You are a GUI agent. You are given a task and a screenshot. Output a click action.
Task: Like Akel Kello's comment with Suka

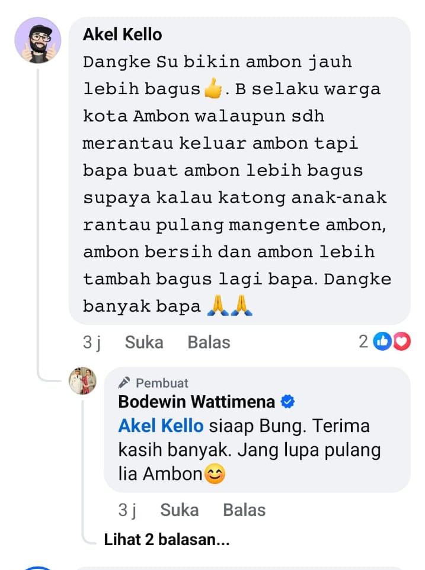click(144, 342)
